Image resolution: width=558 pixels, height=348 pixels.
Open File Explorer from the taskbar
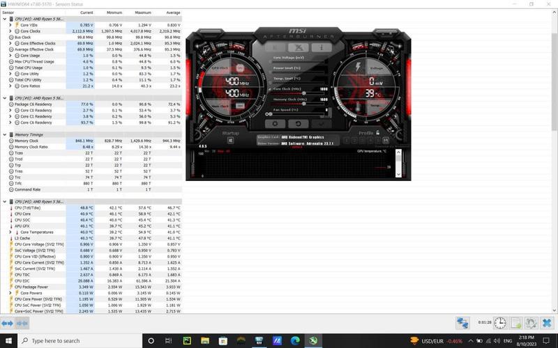205,341
